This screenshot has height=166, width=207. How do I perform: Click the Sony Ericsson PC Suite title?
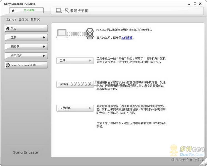(19, 4)
